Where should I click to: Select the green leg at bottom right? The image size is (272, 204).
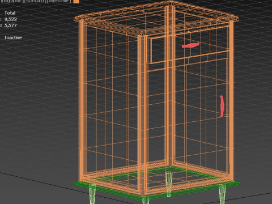click(x=222, y=194)
